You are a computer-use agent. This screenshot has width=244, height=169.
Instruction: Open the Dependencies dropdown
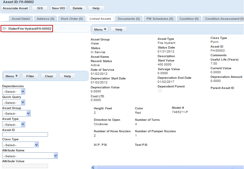pyautogui.click(x=14, y=91)
